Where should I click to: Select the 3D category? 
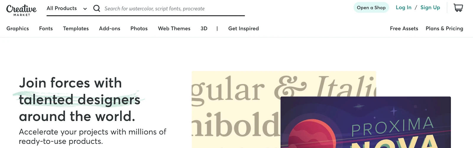tap(204, 28)
